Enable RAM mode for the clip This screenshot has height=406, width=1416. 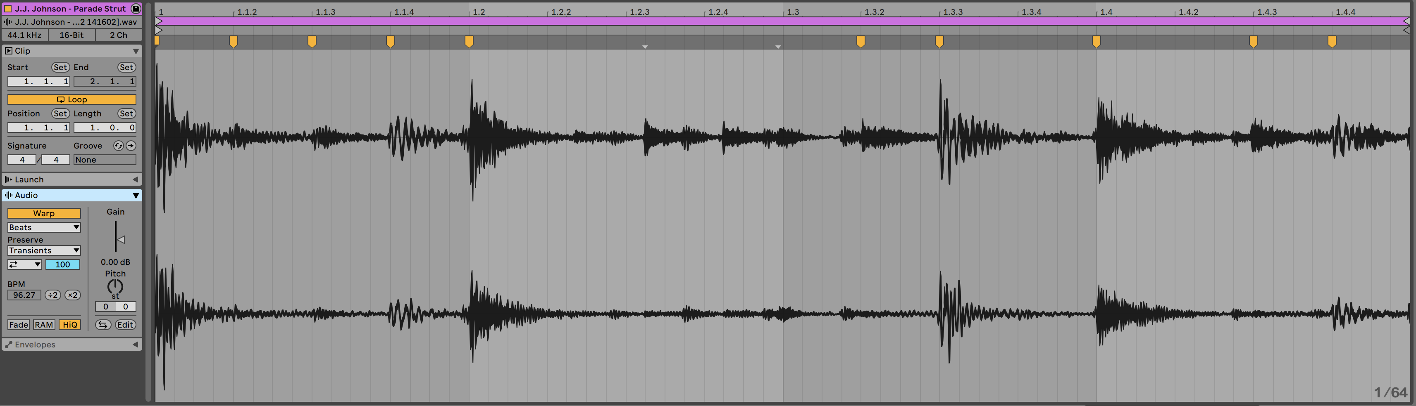(x=44, y=325)
